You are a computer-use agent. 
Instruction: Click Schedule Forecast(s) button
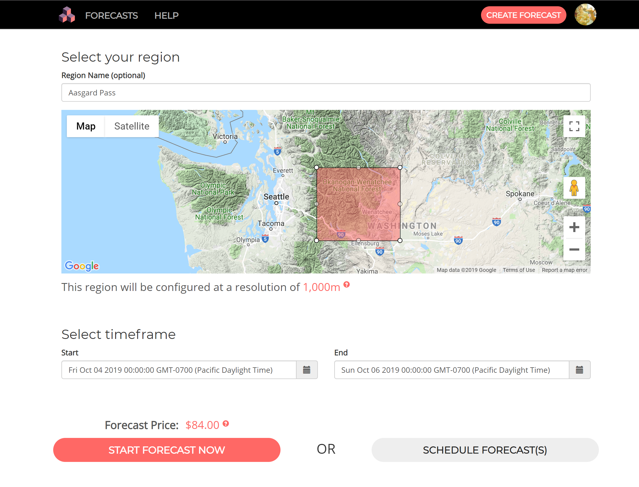pyautogui.click(x=485, y=450)
